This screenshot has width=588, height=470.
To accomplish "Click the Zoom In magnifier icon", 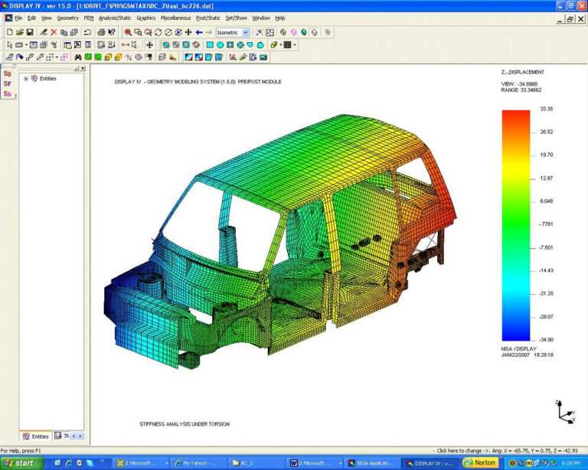I will (x=128, y=33).
